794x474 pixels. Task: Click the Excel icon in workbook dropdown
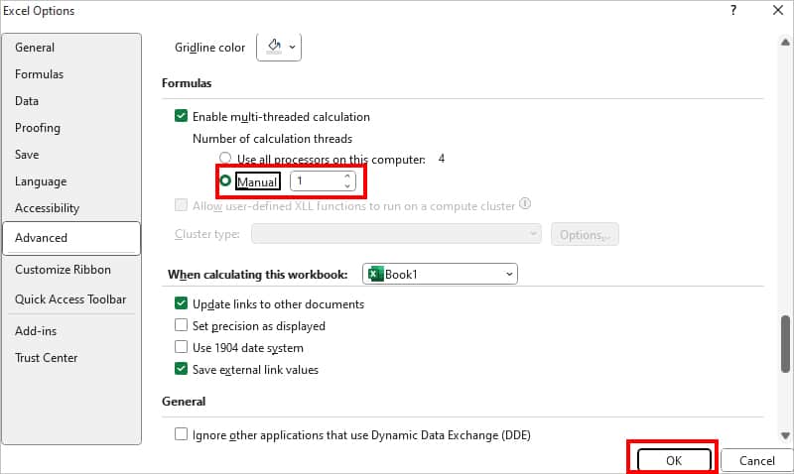375,274
